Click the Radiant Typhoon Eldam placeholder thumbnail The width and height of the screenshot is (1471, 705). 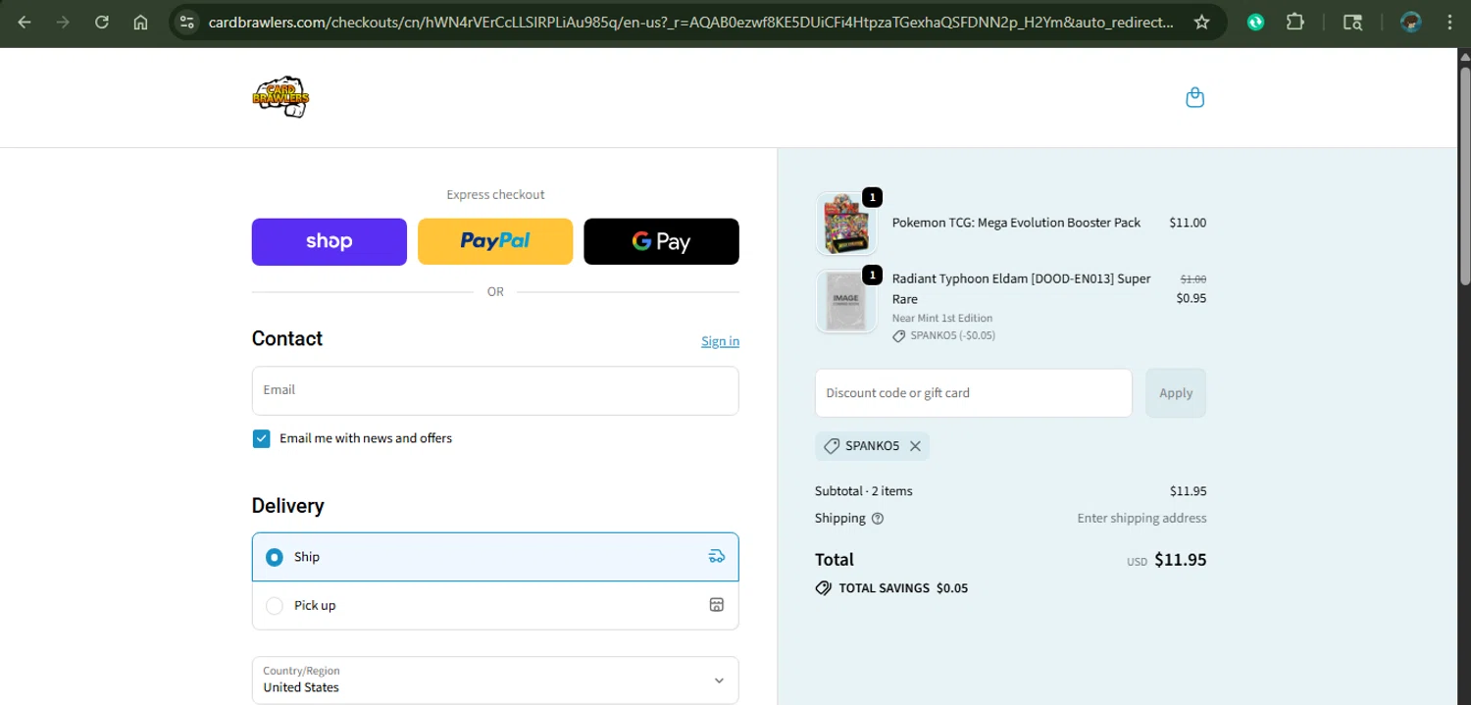click(845, 301)
